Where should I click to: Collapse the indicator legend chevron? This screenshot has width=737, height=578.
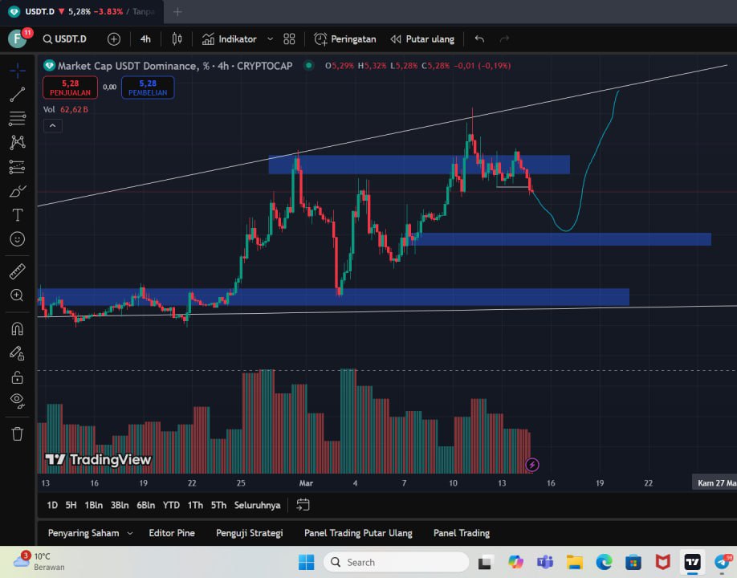[53, 125]
